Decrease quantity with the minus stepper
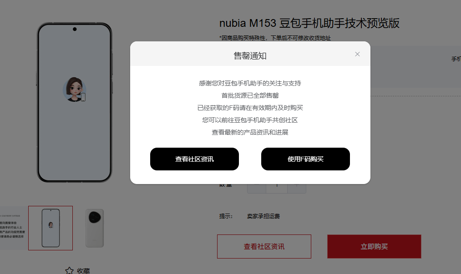Screen dimensions: 461x274 (257, 188)
